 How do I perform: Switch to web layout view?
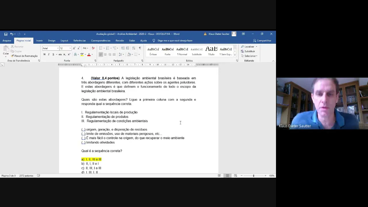click(x=235, y=175)
